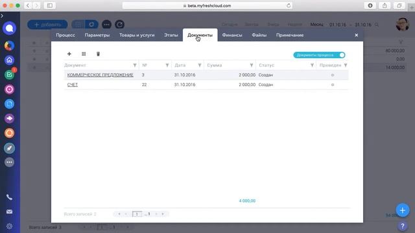The width and height of the screenshot is (415, 233).
Task: Open the colorful pie chart sidebar icon
Action: [x=9, y=46]
